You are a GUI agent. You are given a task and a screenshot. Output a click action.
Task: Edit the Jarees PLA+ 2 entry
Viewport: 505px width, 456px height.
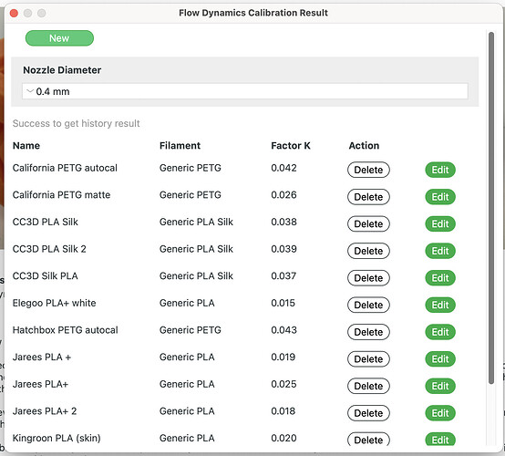440,413
